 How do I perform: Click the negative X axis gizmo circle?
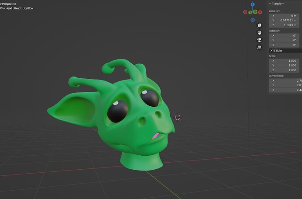[245, 12]
